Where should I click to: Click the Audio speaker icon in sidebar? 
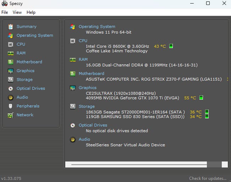[11, 97]
